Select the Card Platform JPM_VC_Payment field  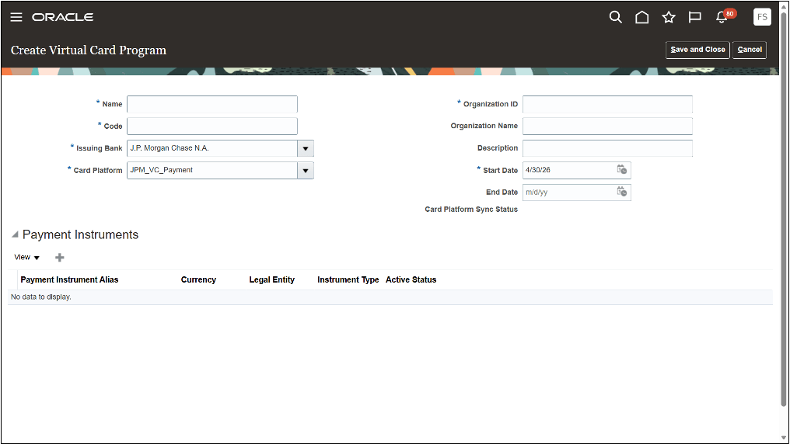[212, 171]
